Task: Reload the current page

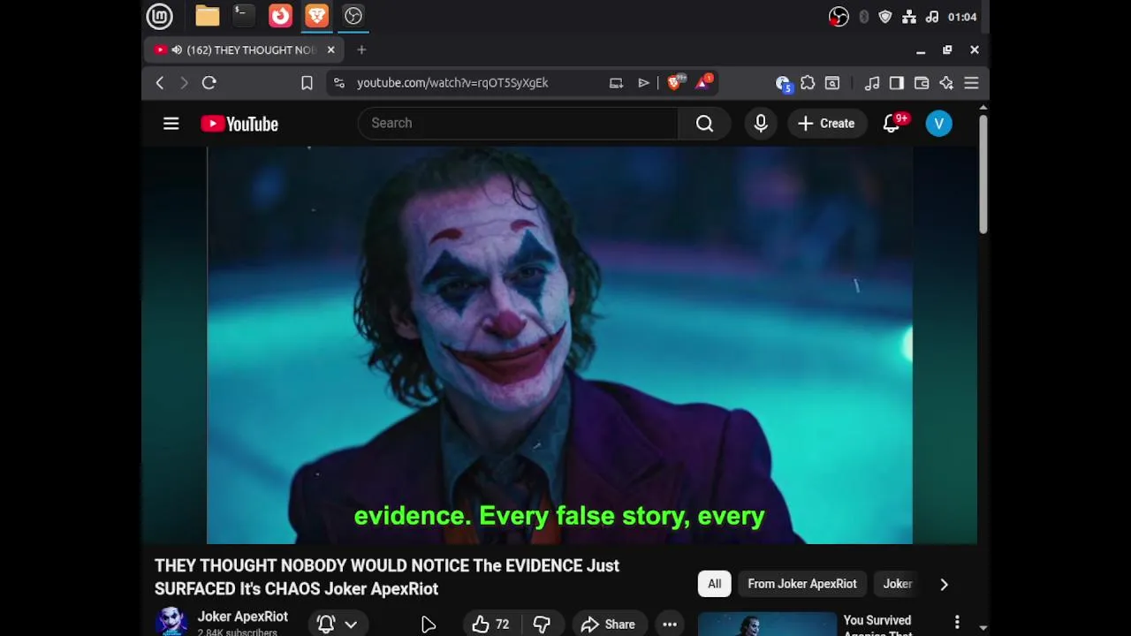Action: (209, 83)
